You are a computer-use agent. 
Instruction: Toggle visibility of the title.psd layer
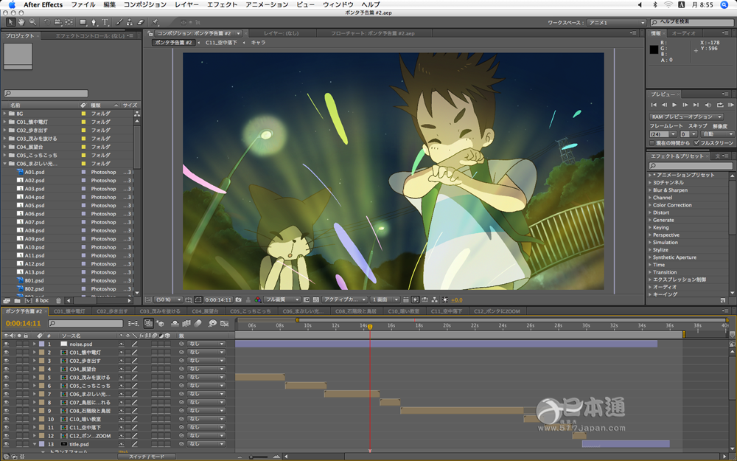click(7, 444)
